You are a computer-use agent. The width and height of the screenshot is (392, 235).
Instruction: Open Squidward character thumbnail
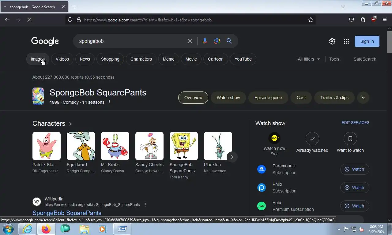pyautogui.click(x=81, y=146)
